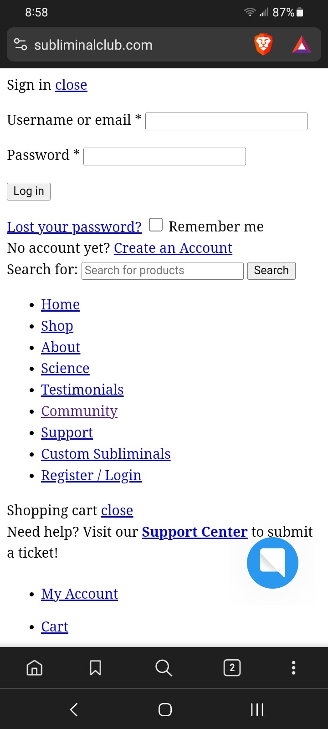Open site settings icon in address bar

coord(20,45)
